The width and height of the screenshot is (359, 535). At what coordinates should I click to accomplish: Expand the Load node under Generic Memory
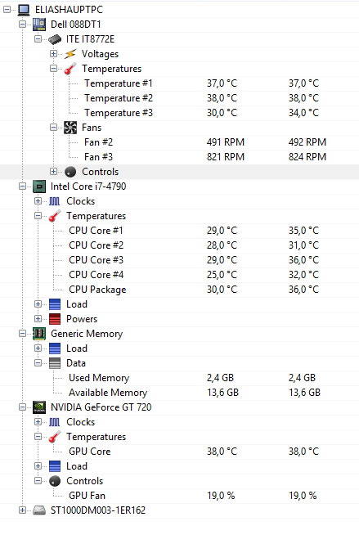tap(38, 348)
